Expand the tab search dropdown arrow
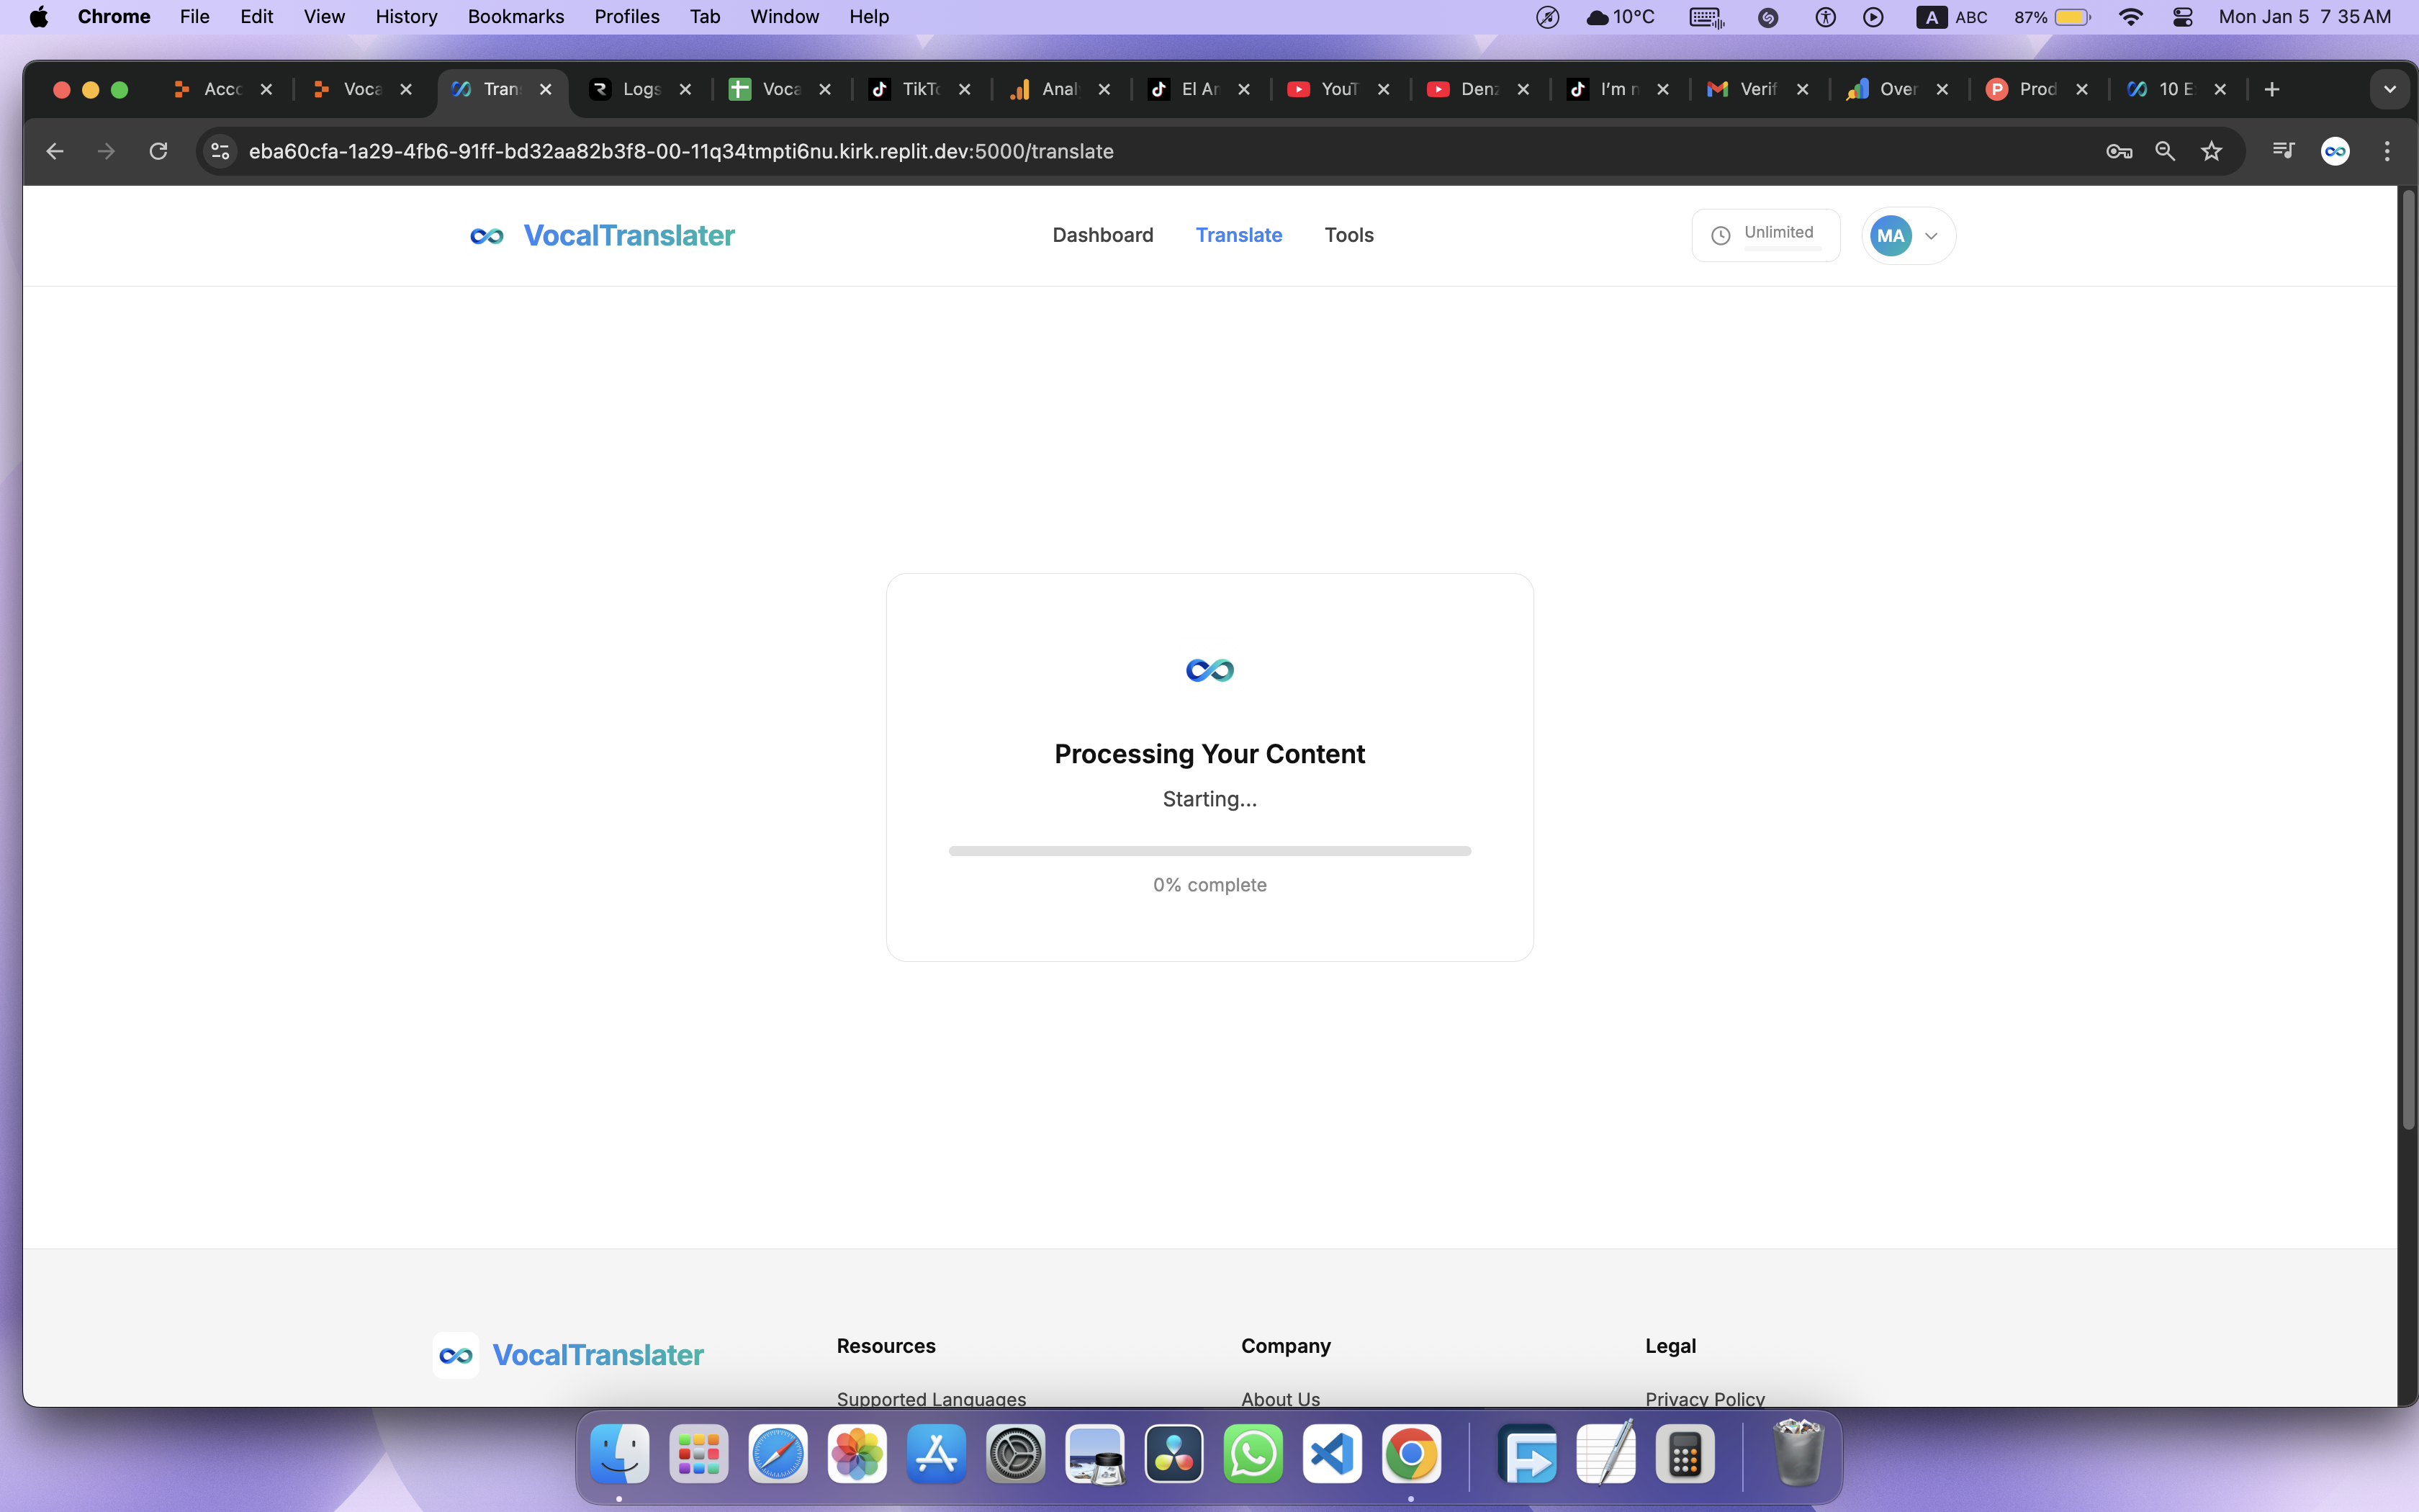This screenshot has width=2419, height=1512. point(2389,89)
